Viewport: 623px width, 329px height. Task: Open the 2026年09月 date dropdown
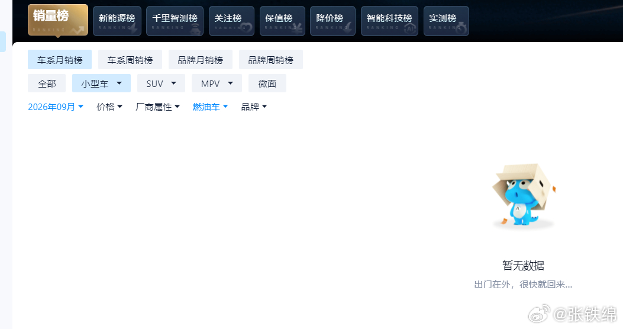tap(56, 107)
